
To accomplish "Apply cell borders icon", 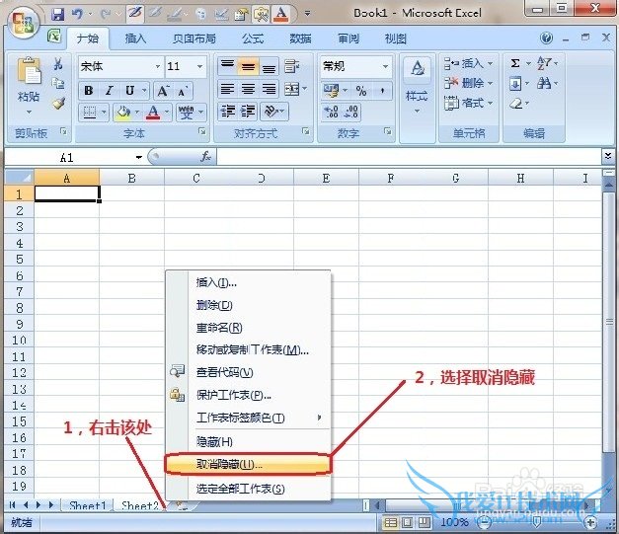I will click(89, 113).
